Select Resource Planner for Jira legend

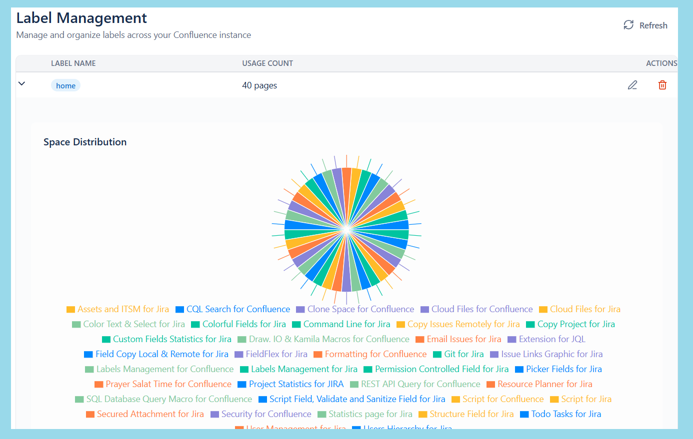coord(539,384)
